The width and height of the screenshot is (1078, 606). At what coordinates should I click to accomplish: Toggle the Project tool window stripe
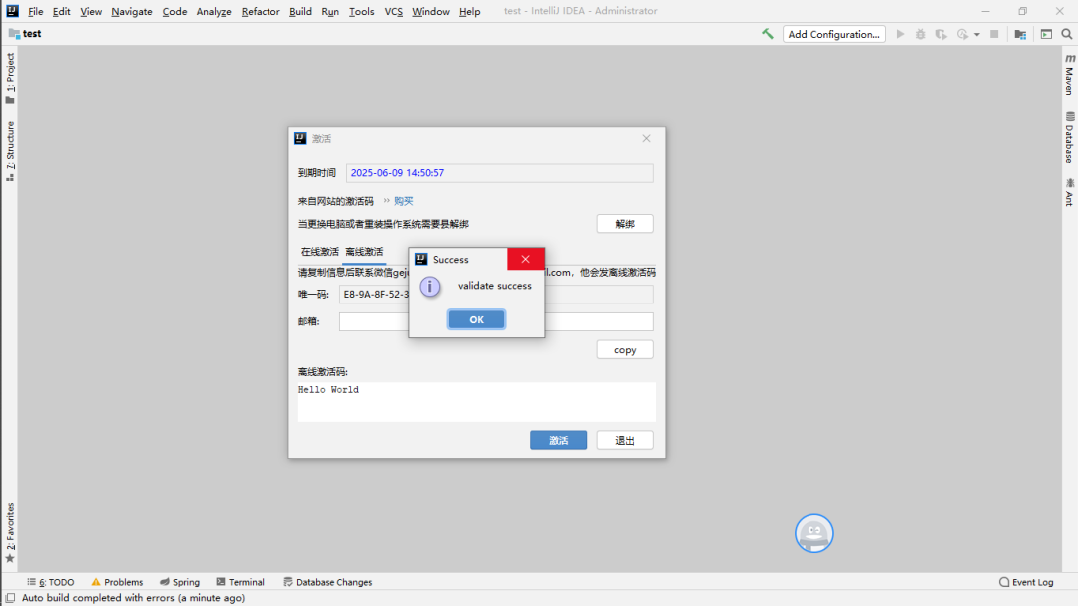pos(10,78)
